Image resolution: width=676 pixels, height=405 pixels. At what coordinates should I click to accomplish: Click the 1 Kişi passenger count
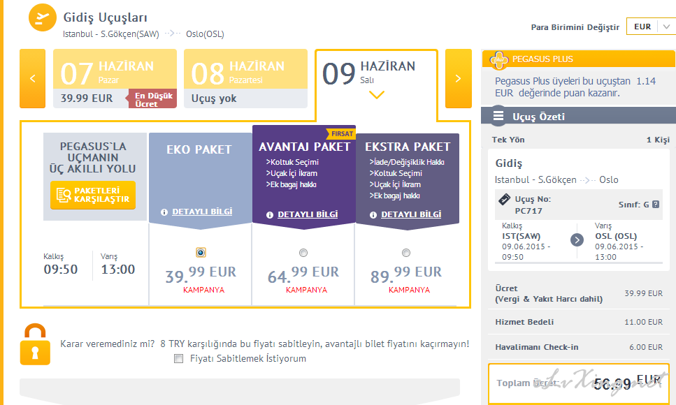658,140
